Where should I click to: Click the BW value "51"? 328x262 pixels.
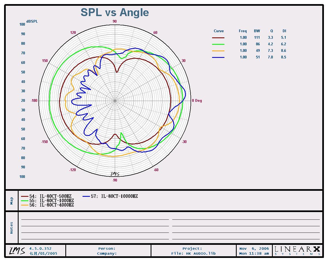[258, 57]
